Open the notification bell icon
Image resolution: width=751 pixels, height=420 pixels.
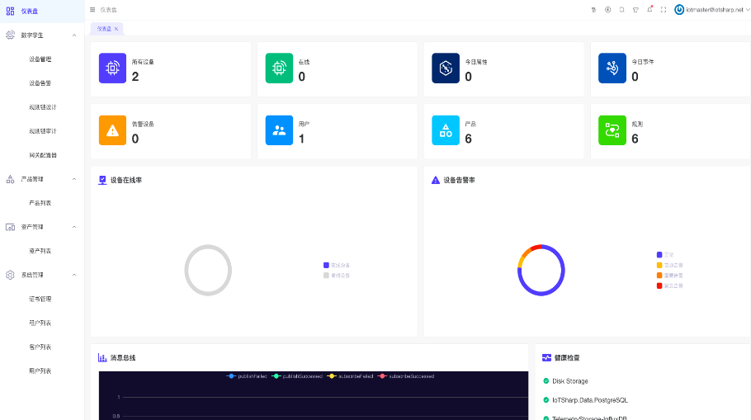click(649, 10)
